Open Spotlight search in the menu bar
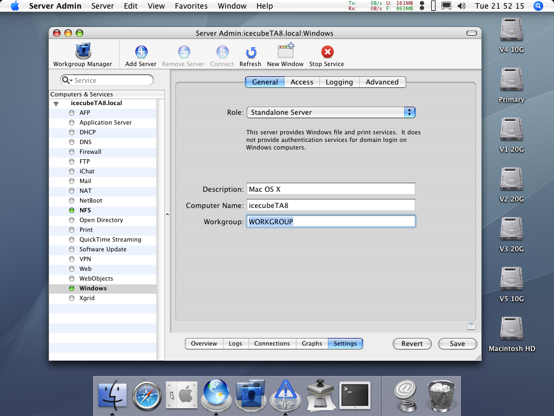554x416 pixels. [x=538, y=6]
